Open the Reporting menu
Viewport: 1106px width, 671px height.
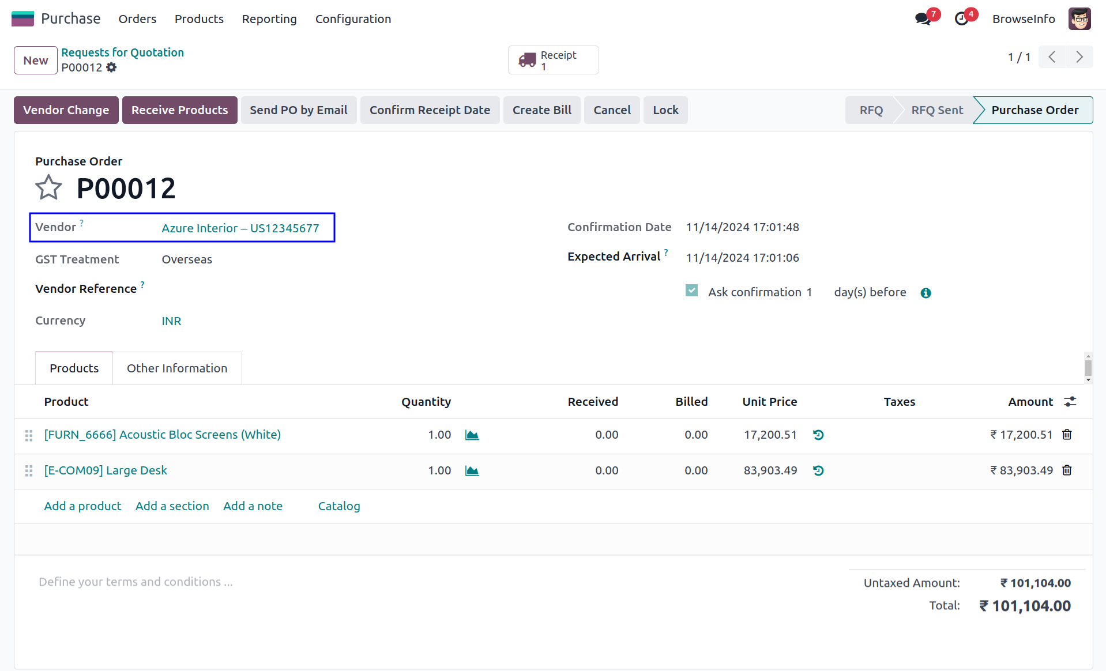point(269,19)
